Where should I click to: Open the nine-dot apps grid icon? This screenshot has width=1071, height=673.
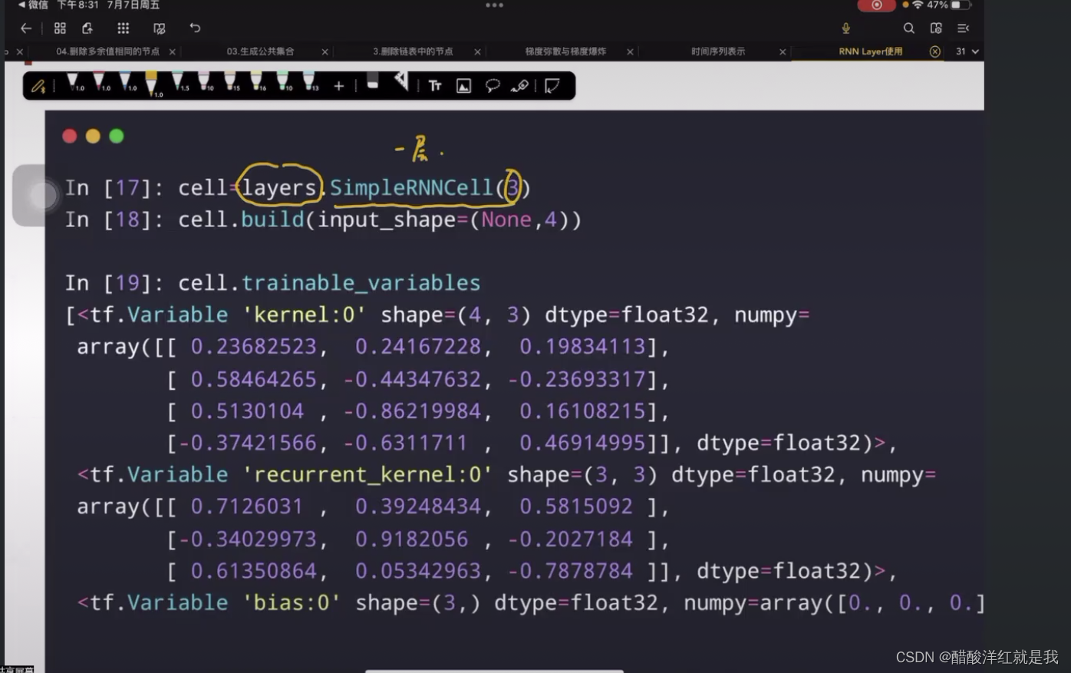click(x=124, y=28)
